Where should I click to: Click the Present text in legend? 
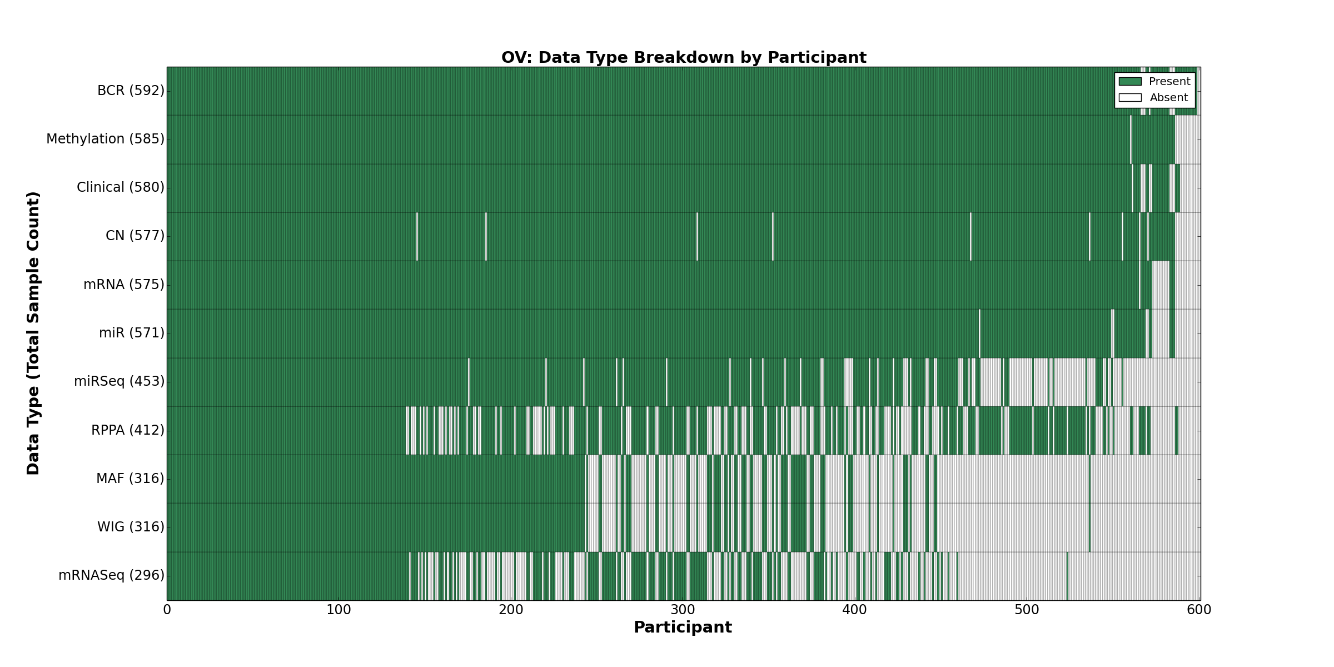(1169, 82)
